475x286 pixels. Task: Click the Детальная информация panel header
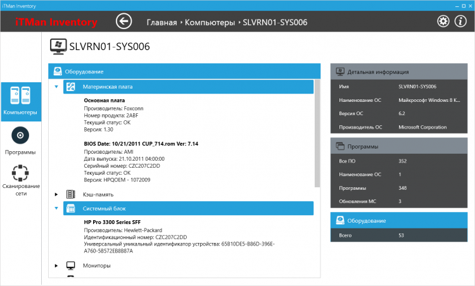click(398, 71)
